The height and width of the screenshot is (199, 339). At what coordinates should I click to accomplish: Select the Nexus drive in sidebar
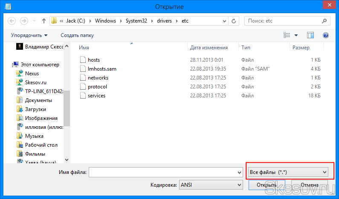coord(32,74)
